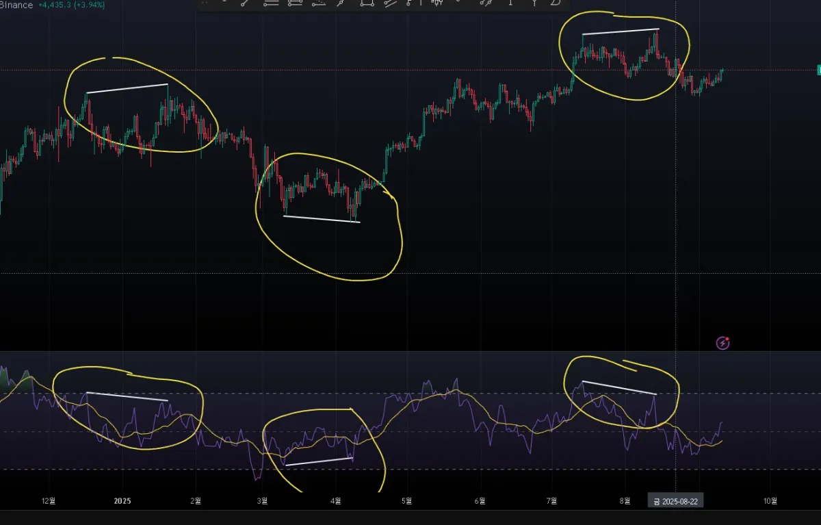Click the 2025-08-22 crosshair date label
Screen dimensions: 821x525
(x=675, y=501)
